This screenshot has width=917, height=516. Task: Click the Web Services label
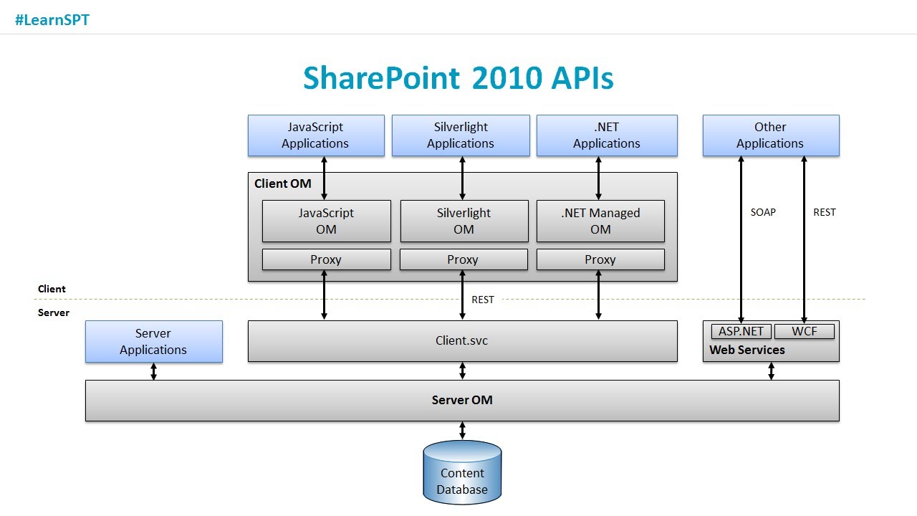tap(747, 350)
